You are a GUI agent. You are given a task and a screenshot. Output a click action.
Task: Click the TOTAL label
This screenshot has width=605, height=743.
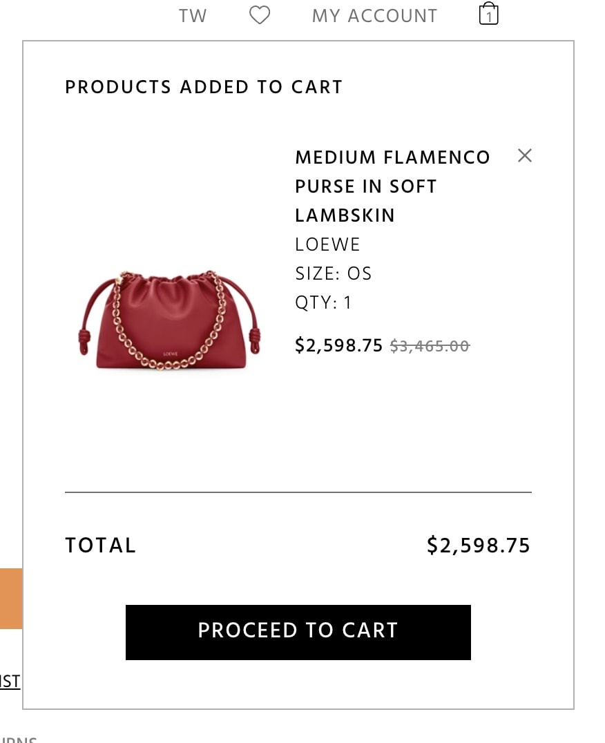[x=100, y=545]
